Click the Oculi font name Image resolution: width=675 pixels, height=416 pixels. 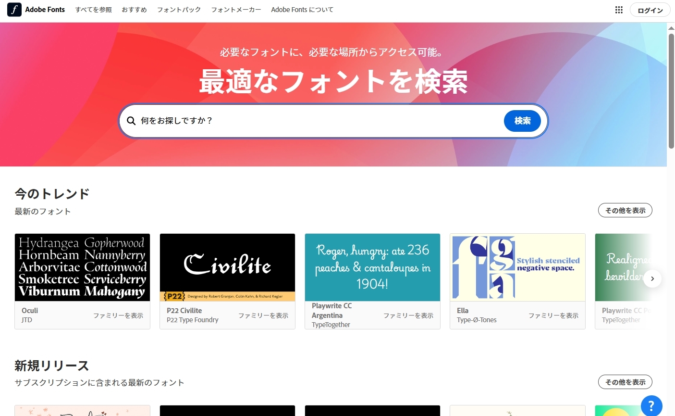coord(30,311)
